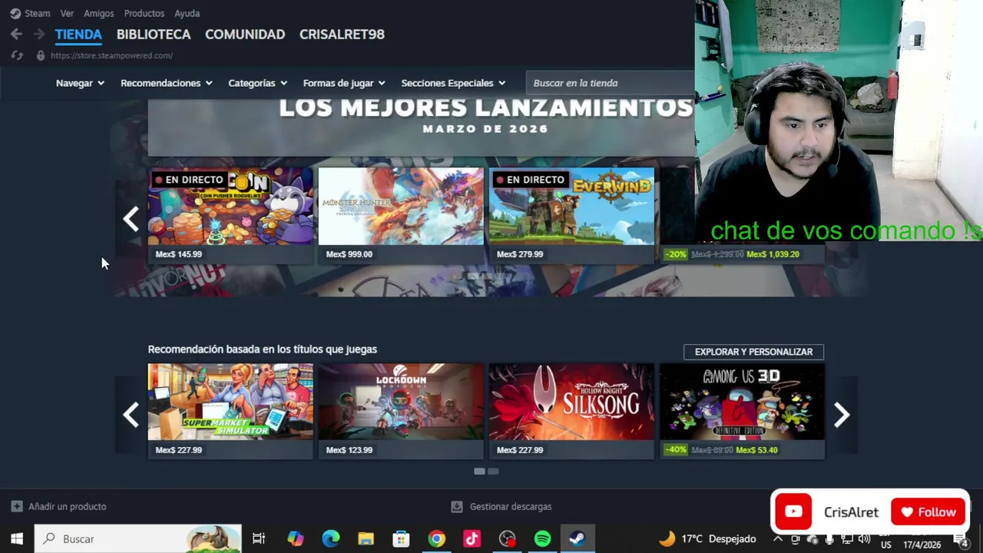Open the Everwind game thumbnail
This screenshot has height=553, width=983.
pyautogui.click(x=571, y=206)
